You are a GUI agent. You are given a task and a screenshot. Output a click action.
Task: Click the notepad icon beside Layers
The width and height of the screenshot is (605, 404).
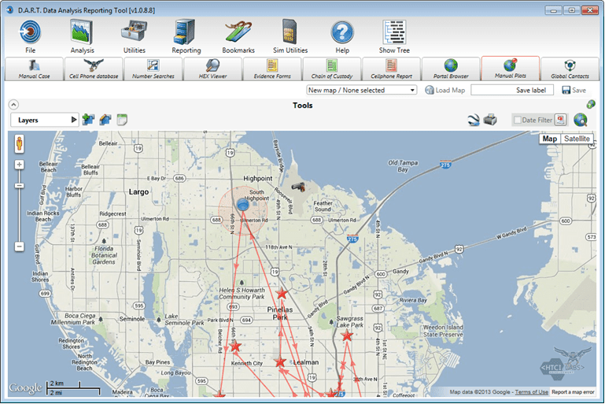(122, 120)
